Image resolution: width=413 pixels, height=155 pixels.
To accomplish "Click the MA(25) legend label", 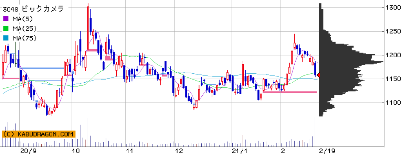I will point(24,28).
